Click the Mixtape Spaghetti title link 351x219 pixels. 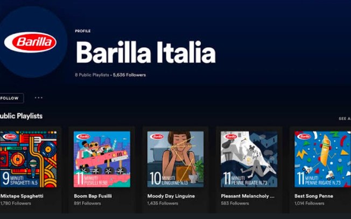22,196
